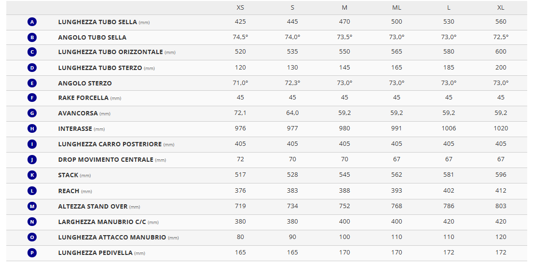Click the LUNGHEZZA TUBO SELLA row label
533x267 pixels.
coord(97,22)
